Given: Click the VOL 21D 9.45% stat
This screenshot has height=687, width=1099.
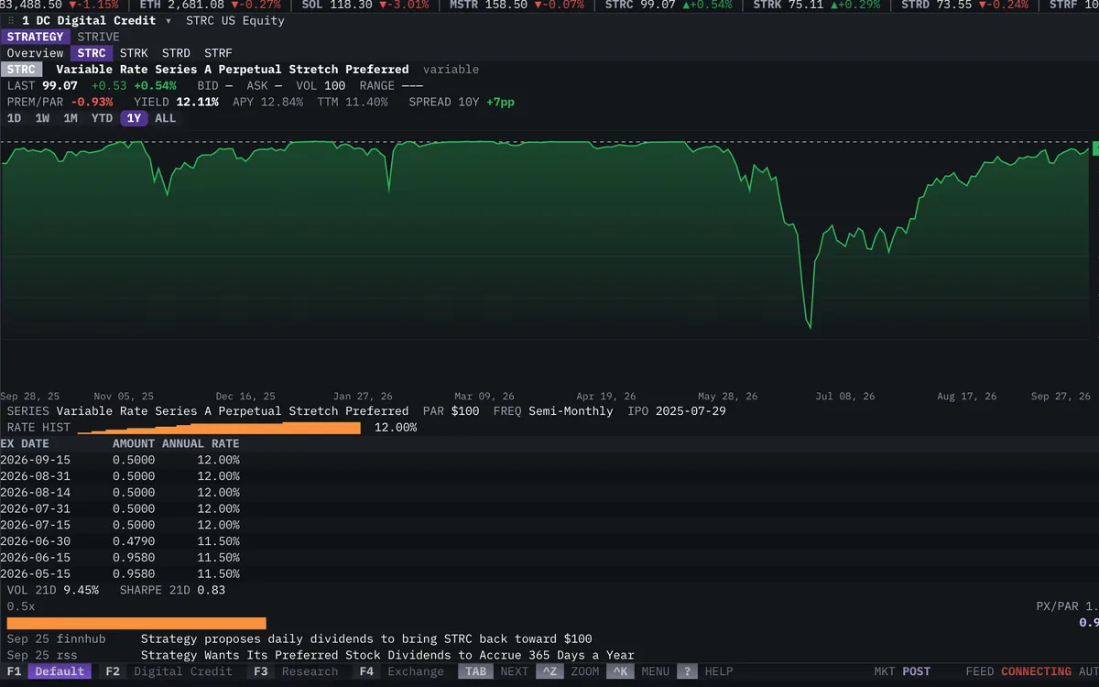Looking at the screenshot, I should point(53,590).
